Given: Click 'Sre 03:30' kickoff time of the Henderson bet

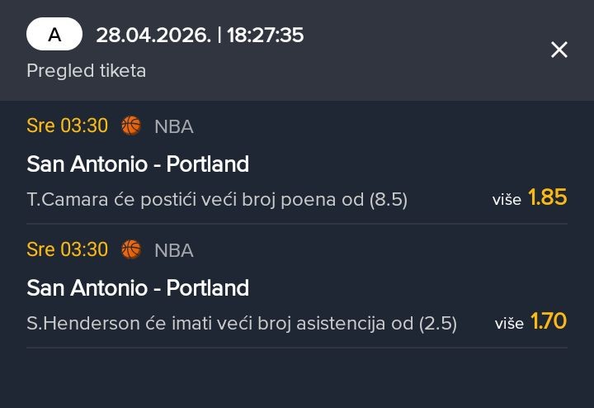Looking at the screenshot, I should [x=67, y=249].
